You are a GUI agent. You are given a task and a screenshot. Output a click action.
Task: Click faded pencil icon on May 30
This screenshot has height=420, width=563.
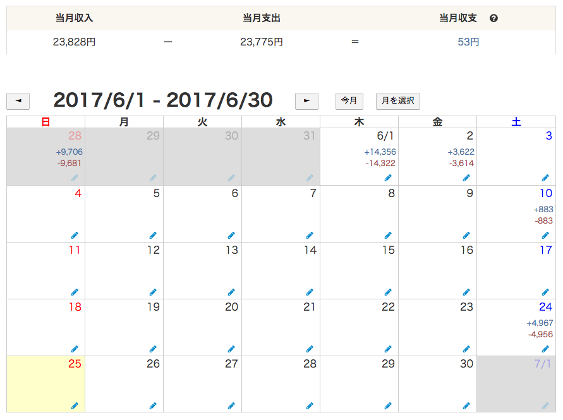pos(231,177)
